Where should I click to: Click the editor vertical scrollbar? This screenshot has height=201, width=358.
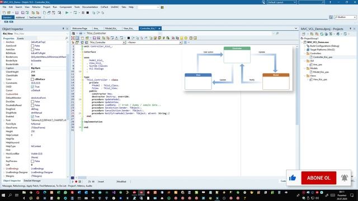pos(297,87)
